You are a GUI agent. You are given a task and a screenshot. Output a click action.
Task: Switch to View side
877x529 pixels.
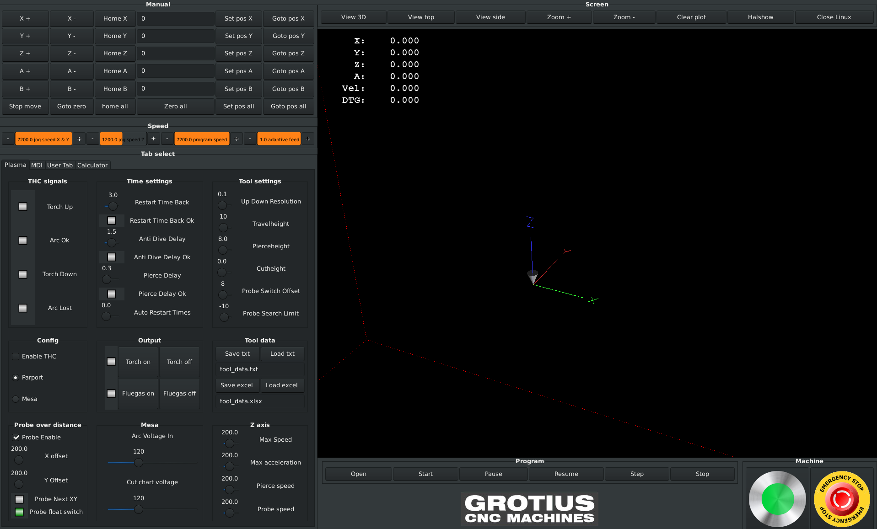[490, 17]
